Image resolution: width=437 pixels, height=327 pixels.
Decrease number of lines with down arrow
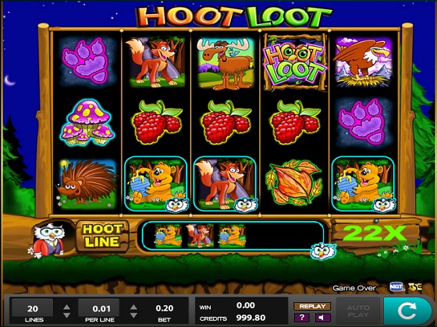[x=66, y=315]
